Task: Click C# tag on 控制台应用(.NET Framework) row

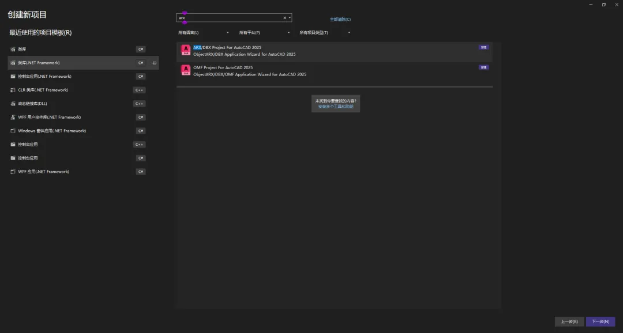Action: click(141, 76)
